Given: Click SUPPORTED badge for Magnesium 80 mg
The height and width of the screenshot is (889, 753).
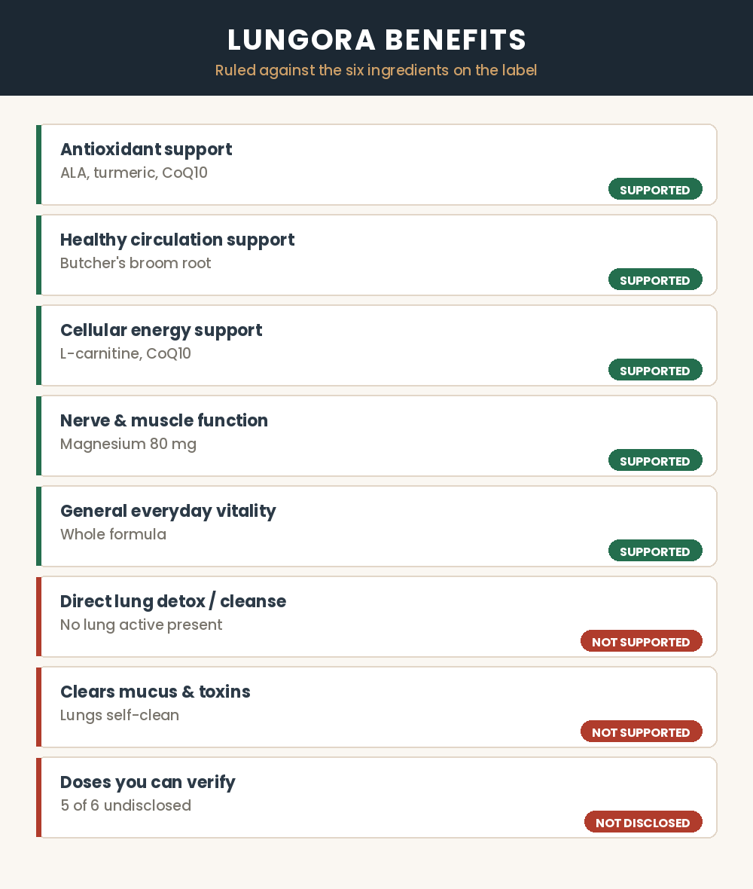Looking at the screenshot, I should pyautogui.click(x=655, y=460).
